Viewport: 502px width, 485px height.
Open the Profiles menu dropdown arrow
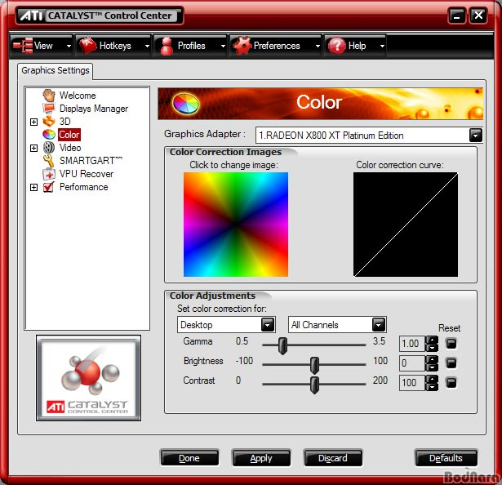pos(223,46)
